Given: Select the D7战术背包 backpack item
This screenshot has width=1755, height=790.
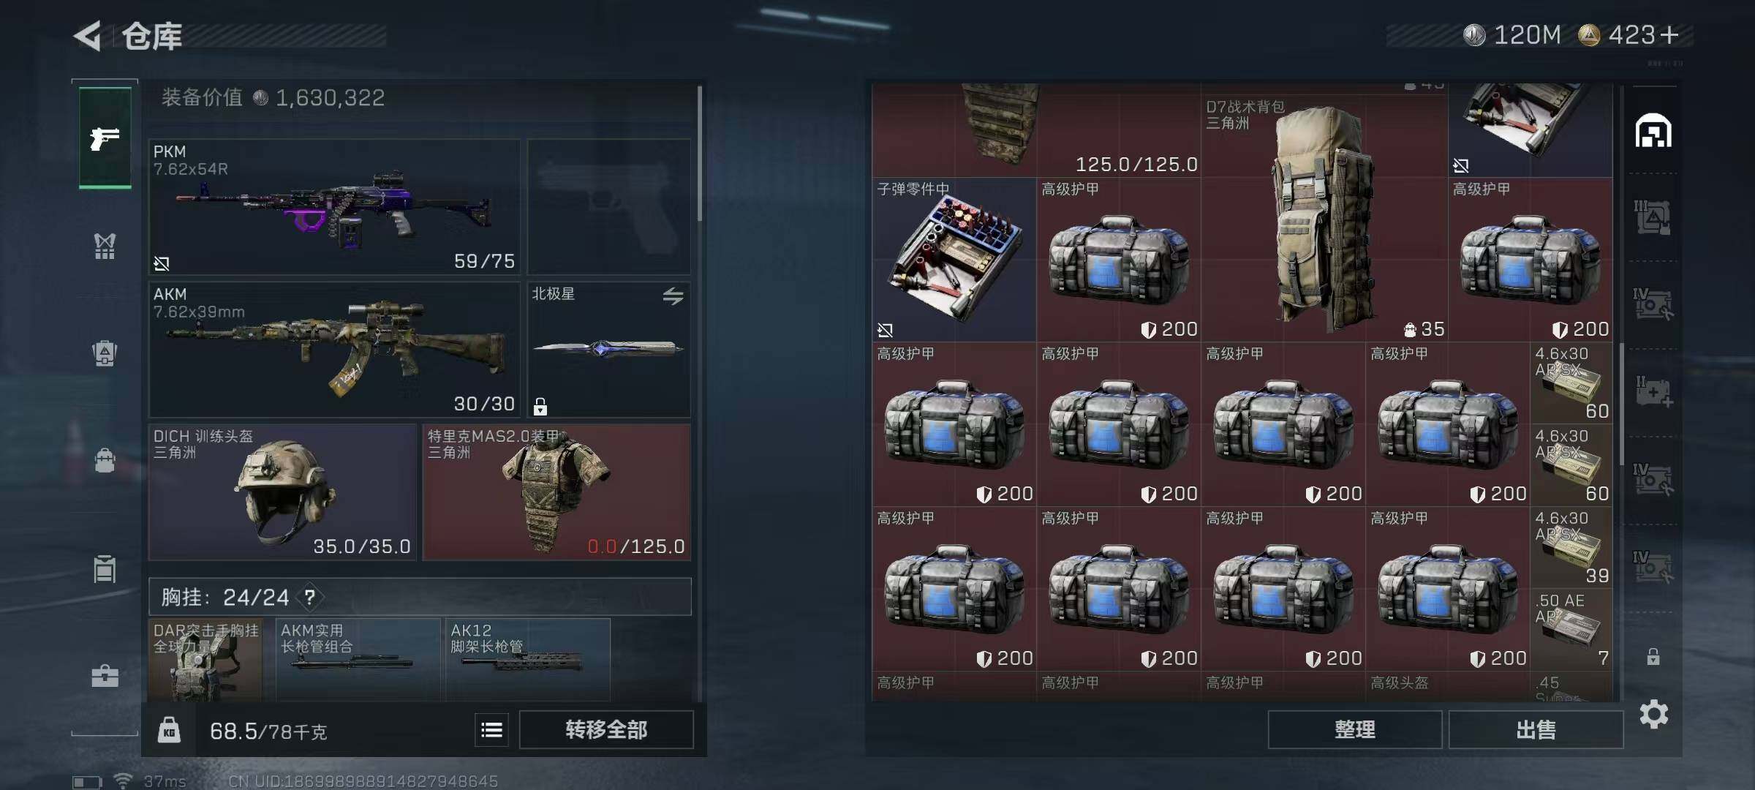Looking at the screenshot, I should coord(1324,218).
